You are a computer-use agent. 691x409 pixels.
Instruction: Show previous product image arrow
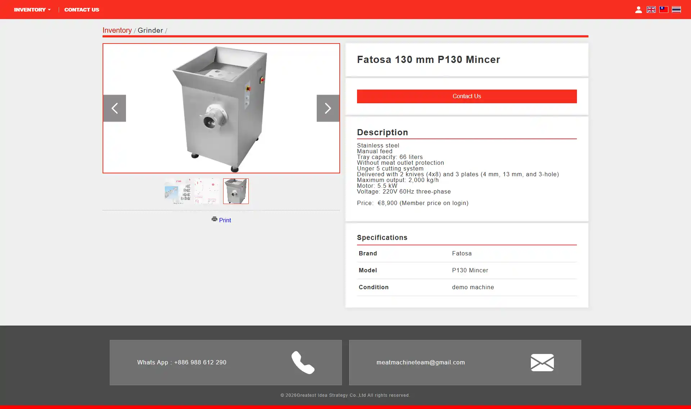click(x=114, y=108)
